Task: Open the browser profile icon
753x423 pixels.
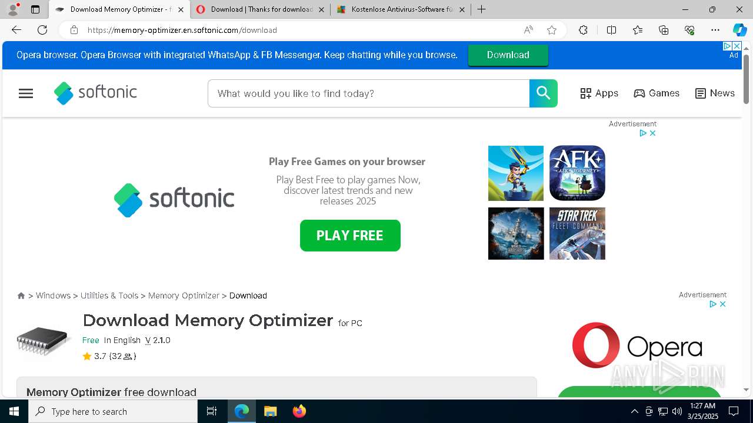Action: pyautogui.click(x=13, y=9)
